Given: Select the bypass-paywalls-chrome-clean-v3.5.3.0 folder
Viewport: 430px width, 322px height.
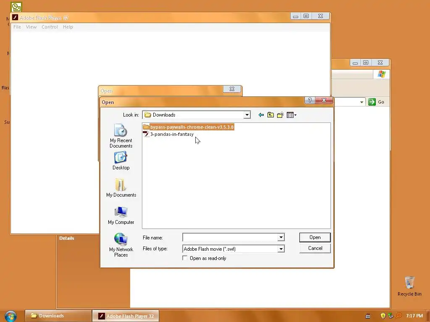Looking at the screenshot, I should pos(189,127).
